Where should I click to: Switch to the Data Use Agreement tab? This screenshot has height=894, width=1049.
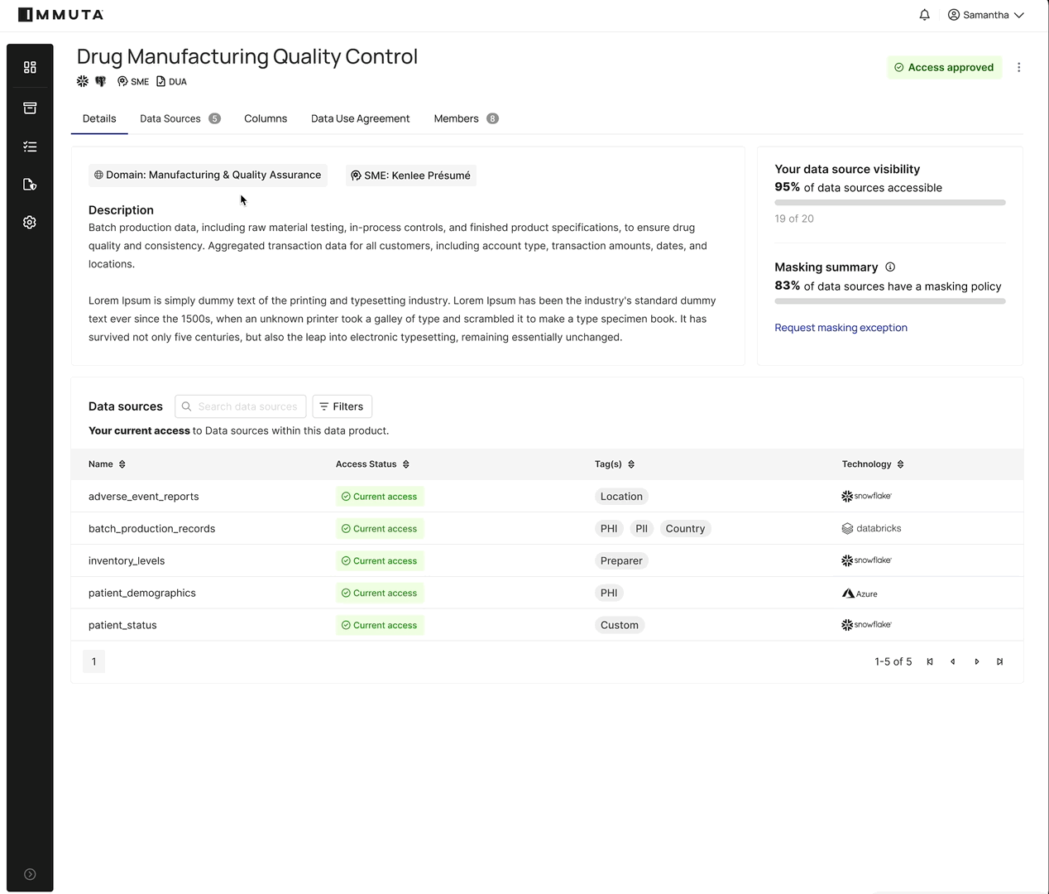click(360, 118)
